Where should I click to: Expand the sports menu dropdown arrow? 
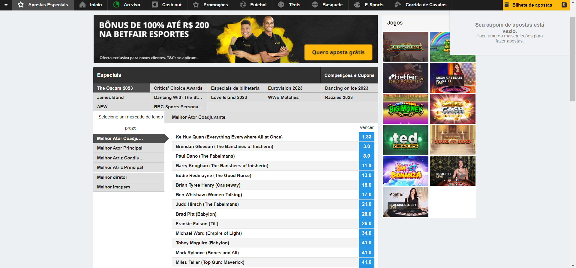(x=6, y=5)
